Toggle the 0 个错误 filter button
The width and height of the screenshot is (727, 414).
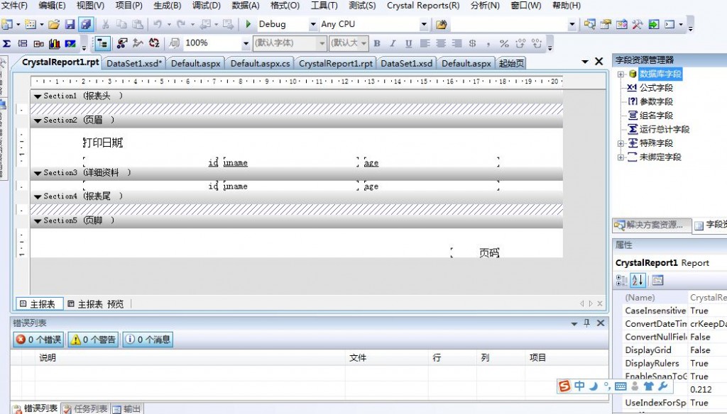pyautogui.click(x=39, y=340)
